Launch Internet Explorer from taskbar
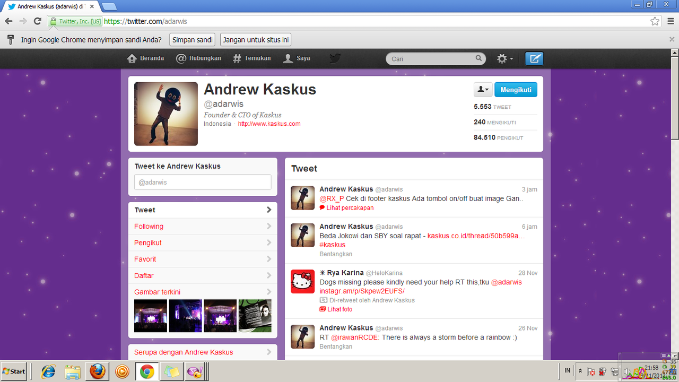 pyautogui.click(x=48, y=371)
